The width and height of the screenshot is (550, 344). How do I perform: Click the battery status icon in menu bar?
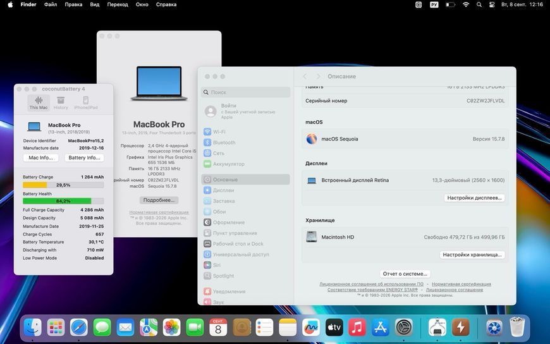tap(450, 4)
